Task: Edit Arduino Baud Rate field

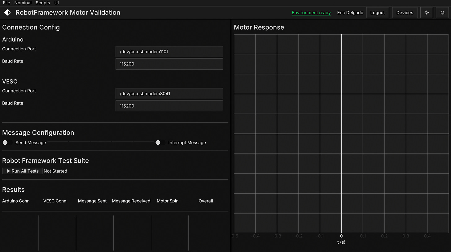Action: coord(169,64)
